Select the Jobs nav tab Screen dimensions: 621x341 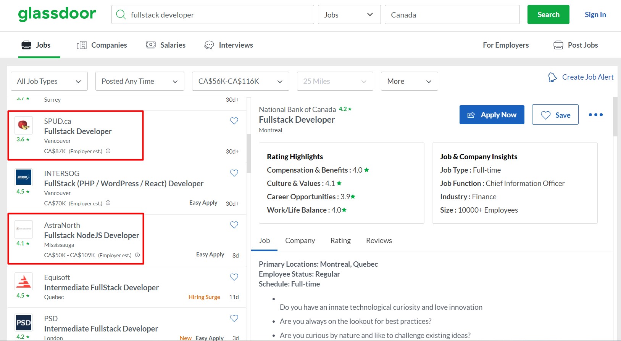[36, 45]
